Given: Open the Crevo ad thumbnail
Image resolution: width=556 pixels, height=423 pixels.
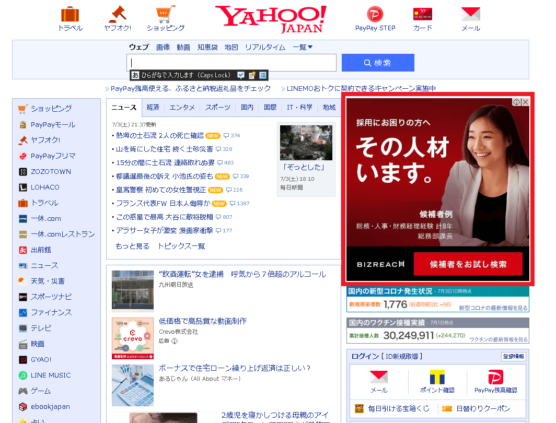Looking at the screenshot, I should tap(133, 338).
